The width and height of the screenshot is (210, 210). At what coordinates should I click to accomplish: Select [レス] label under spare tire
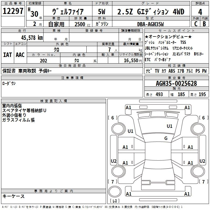pos(115,201)
